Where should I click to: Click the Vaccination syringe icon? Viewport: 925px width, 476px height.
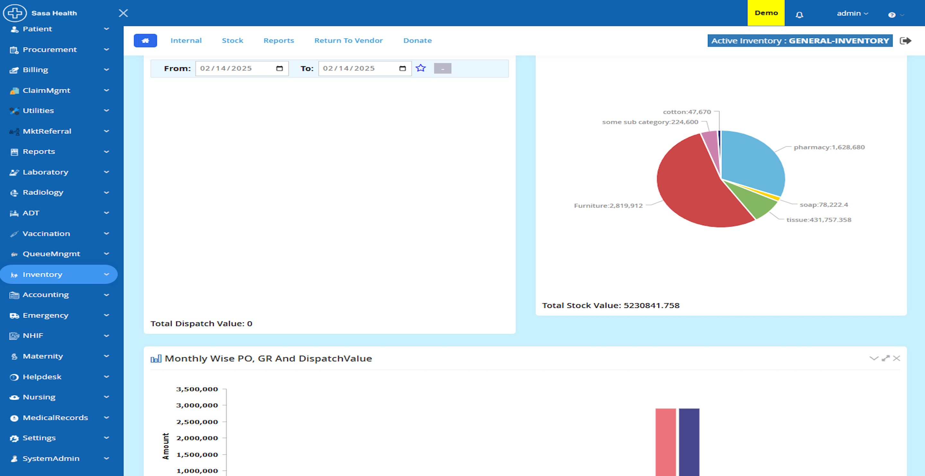point(14,234)
